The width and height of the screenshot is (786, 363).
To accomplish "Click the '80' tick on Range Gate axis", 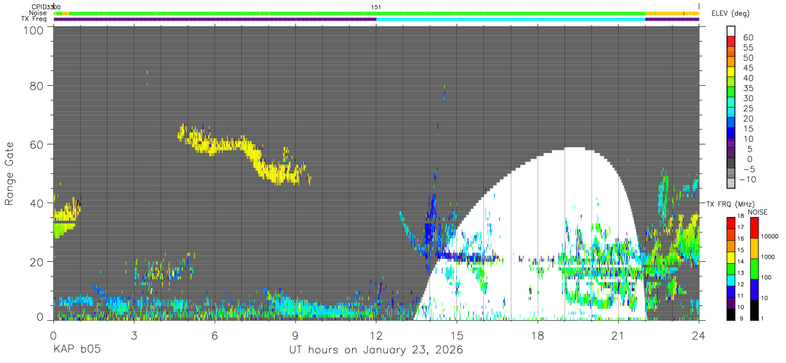I will click(x=37, y=85).
